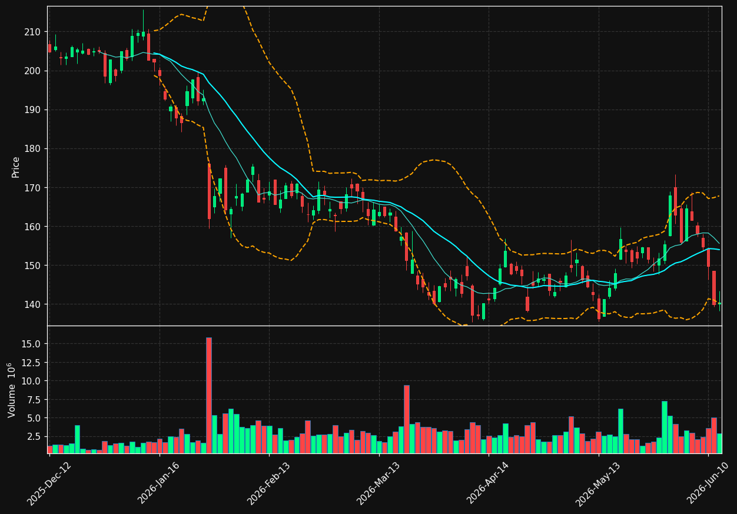Select the 10.0 volume axis tick label
This screenshot has height=514, width=737.
point(31,381)
